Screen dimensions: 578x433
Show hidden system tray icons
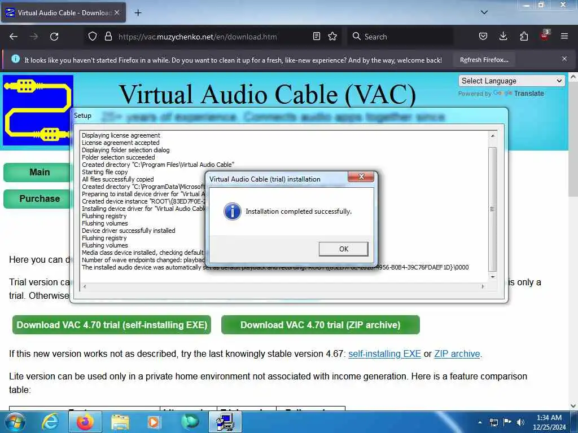pos(480,422)
